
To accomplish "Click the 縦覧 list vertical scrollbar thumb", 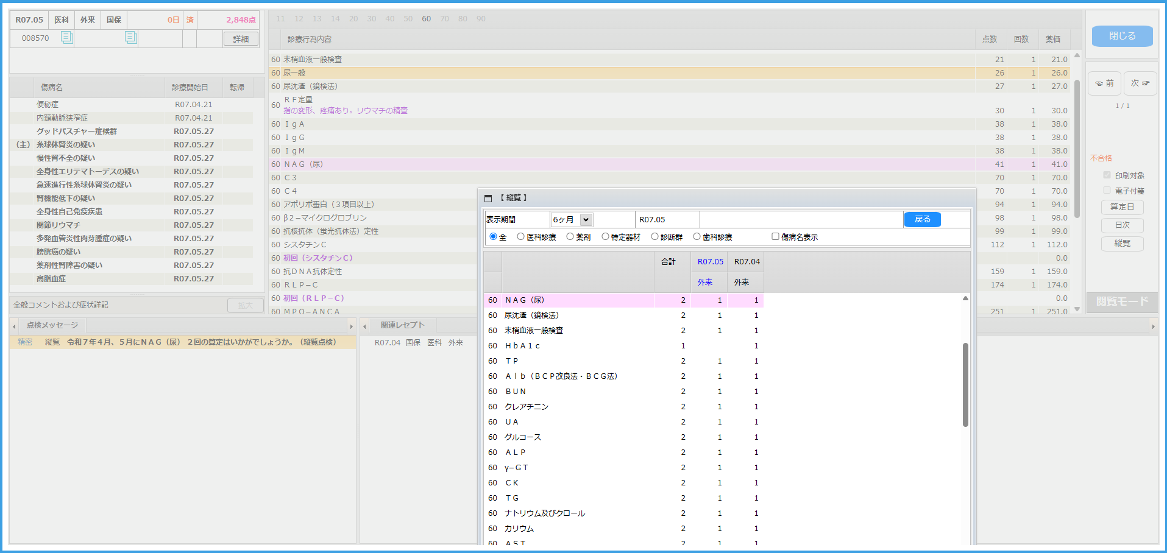I will coord(965,385).
